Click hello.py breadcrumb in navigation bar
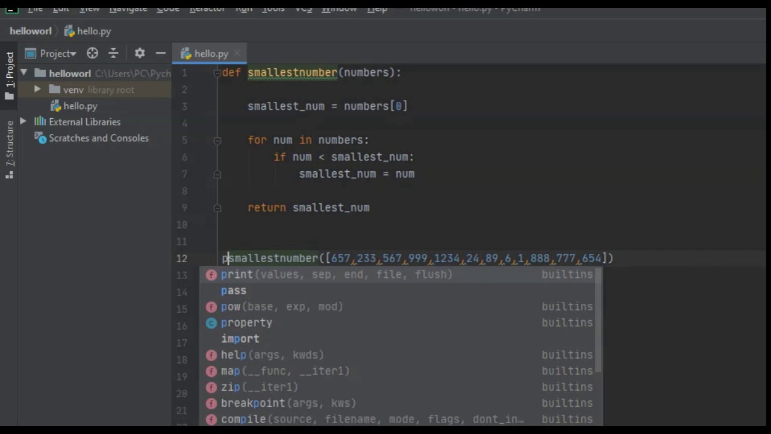 [x=88, y=31]
